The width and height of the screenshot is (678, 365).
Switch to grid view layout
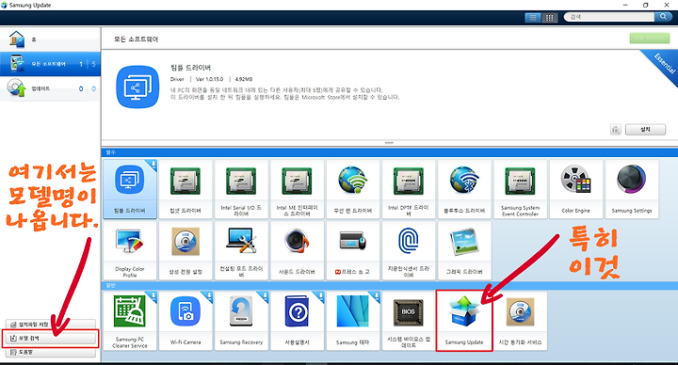(550, 17)
